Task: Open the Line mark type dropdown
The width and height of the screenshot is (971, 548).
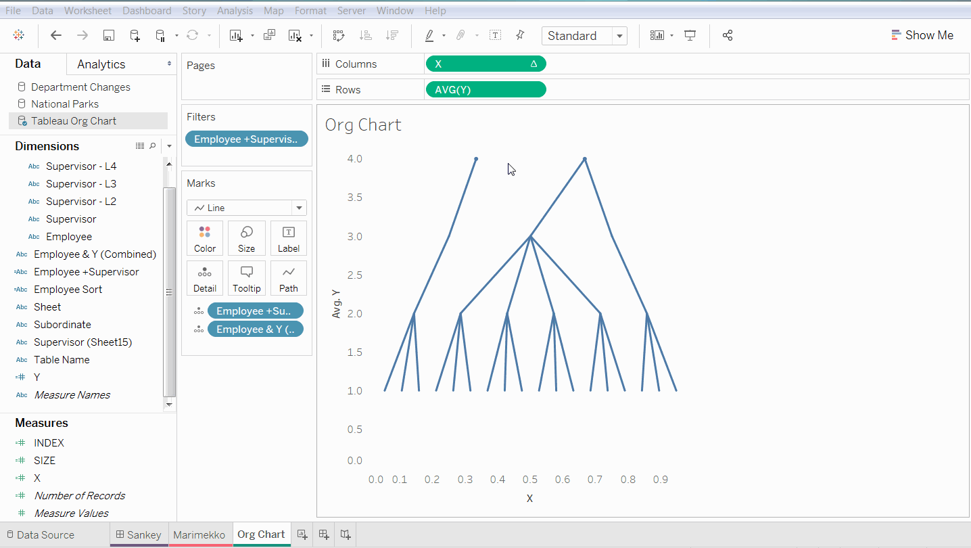Action: [298, 207]
